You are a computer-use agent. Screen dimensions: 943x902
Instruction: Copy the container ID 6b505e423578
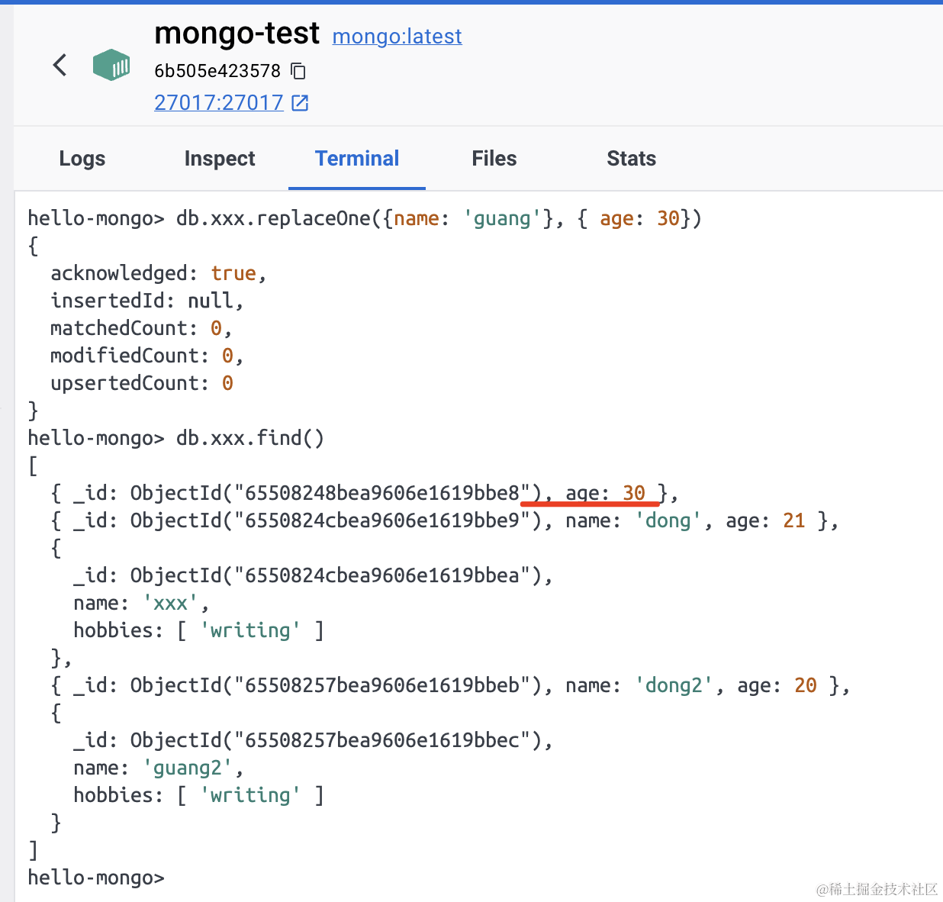299,71
